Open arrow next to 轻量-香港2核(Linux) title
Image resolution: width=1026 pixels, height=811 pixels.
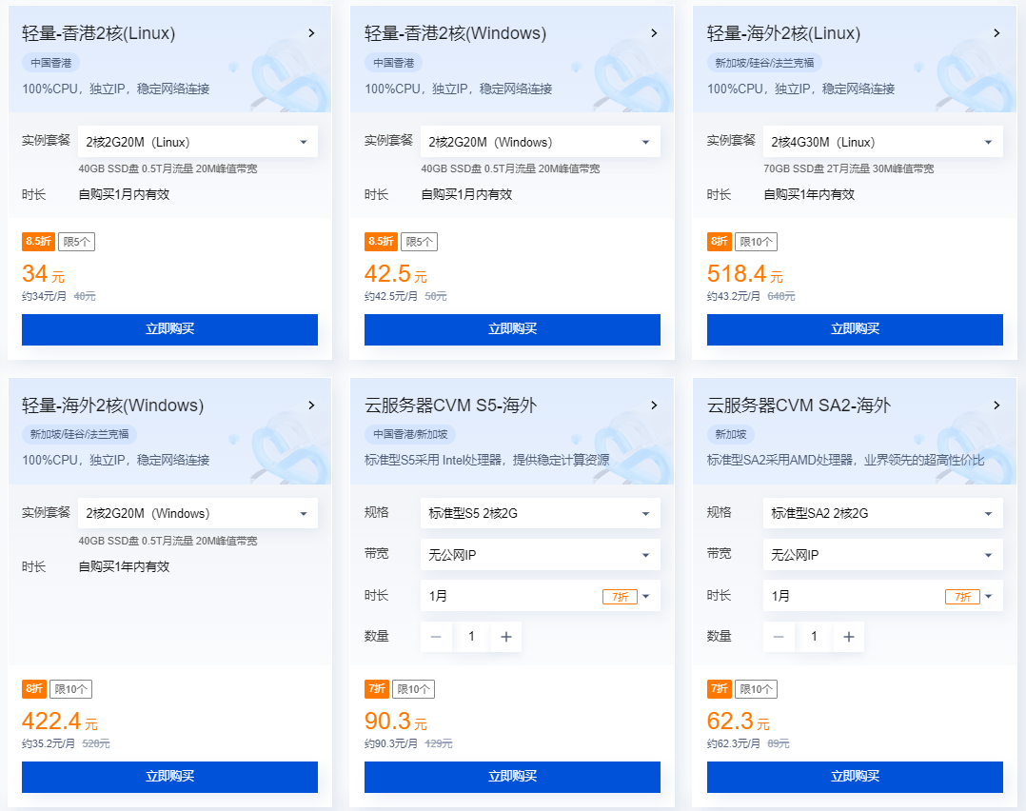point(311,33)
